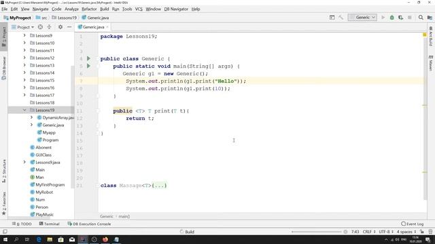Open the Project Structure toolbar icon
This screenshot has width=435, height=244.
[430, 18]
